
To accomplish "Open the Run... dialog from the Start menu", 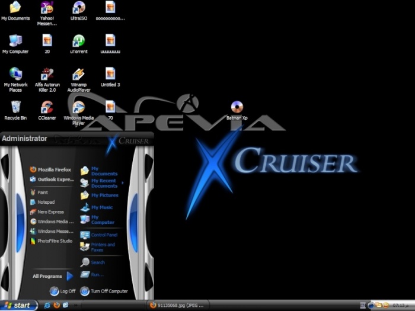I will click(92, 274).
